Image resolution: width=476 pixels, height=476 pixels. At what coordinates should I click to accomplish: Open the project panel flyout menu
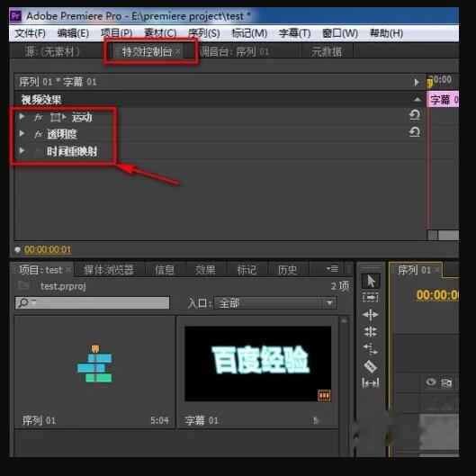(332, 269)
